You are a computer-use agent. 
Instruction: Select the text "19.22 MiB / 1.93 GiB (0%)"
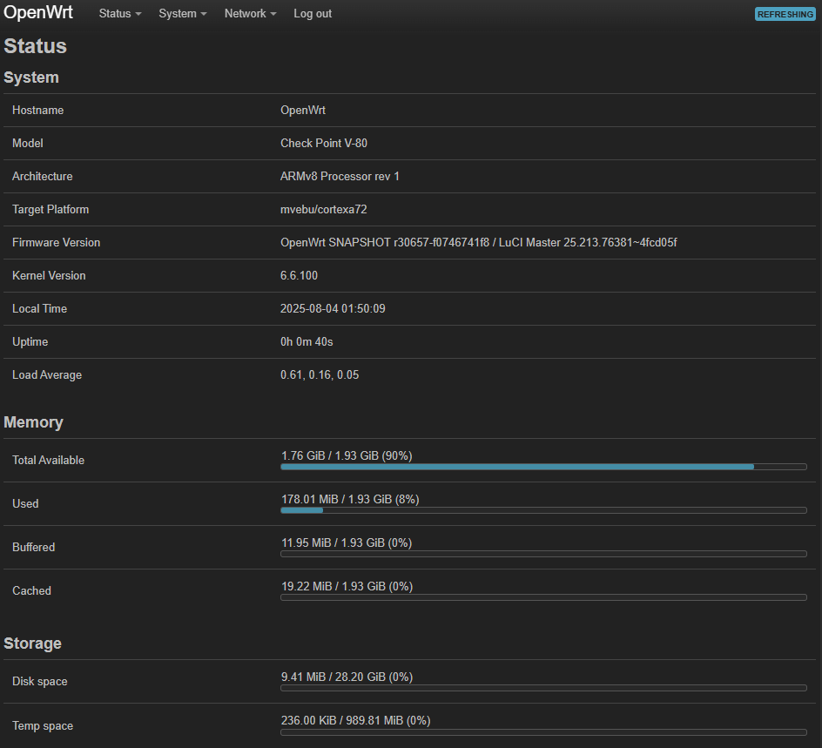pyautogui.click(x=347, y=586)
